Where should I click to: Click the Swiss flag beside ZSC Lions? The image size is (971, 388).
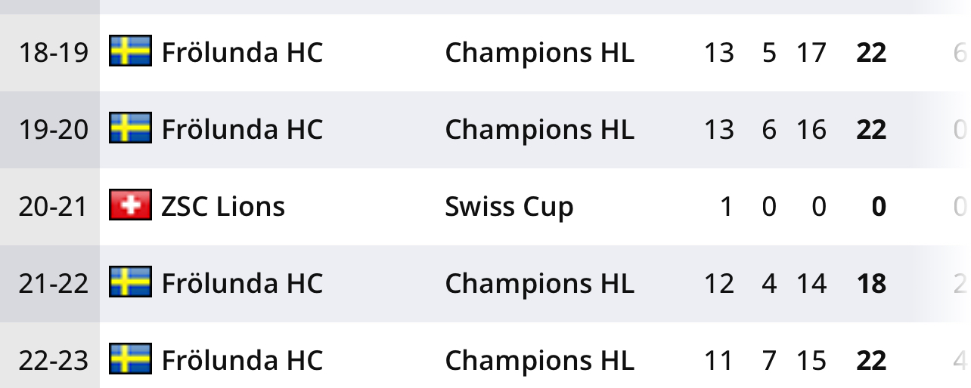click(130, 206)
